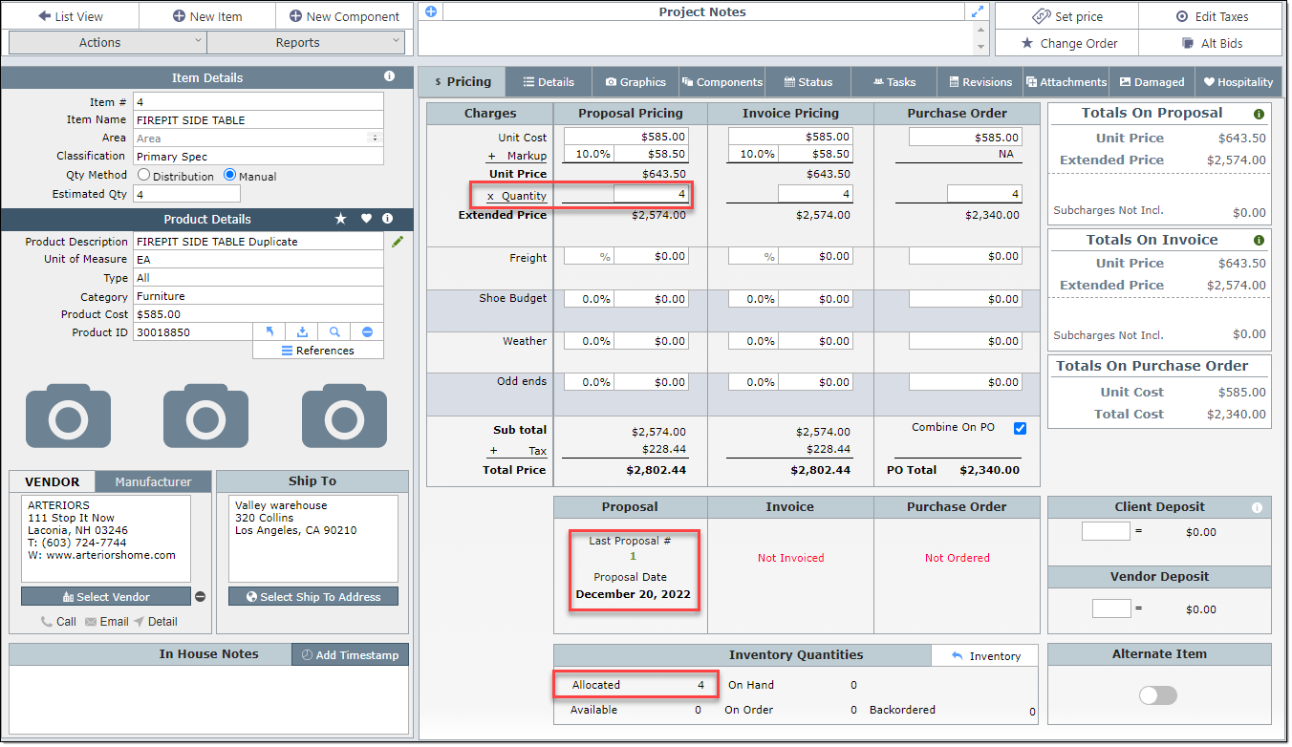Click the third camera image placeholder
The width and height of the screenshot is (1292, 747).
coord(344,416)
